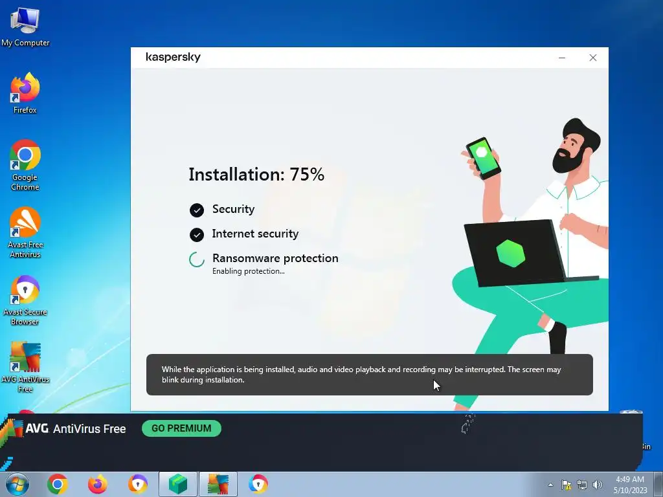
Task: Click the 'Ransomware protection' step label
Action: (x=275, y=258)
